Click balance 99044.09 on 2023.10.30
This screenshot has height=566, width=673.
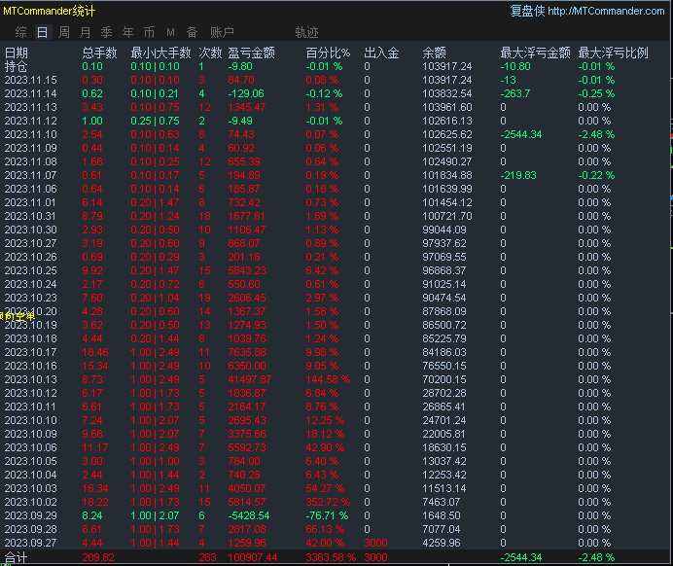(444, 230)
